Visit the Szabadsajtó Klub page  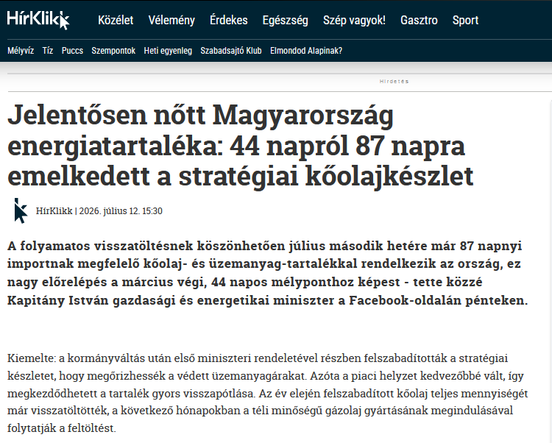pos(231,51)
